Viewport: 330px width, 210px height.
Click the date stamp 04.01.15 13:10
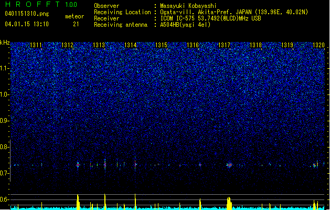coord(27,24)
